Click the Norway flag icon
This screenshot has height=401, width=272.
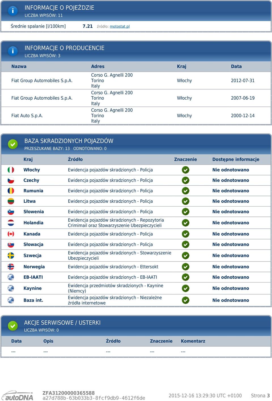(x=11, y=267)
